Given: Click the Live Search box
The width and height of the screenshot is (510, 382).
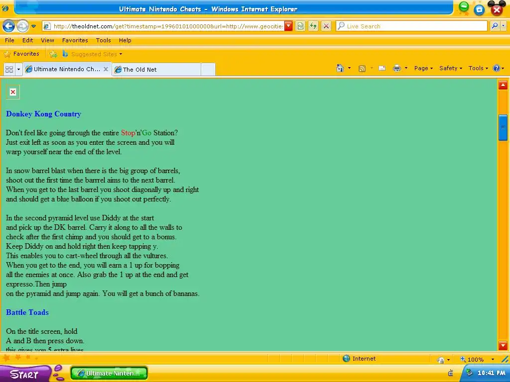Looking at the screenshot, I should point(412,26).
